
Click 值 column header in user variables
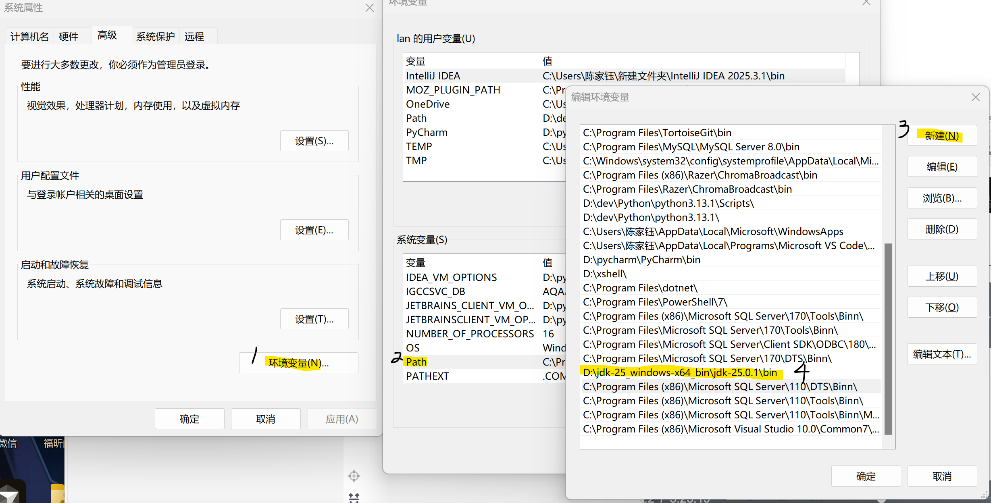pyautogui.click(x=692, y=61)
